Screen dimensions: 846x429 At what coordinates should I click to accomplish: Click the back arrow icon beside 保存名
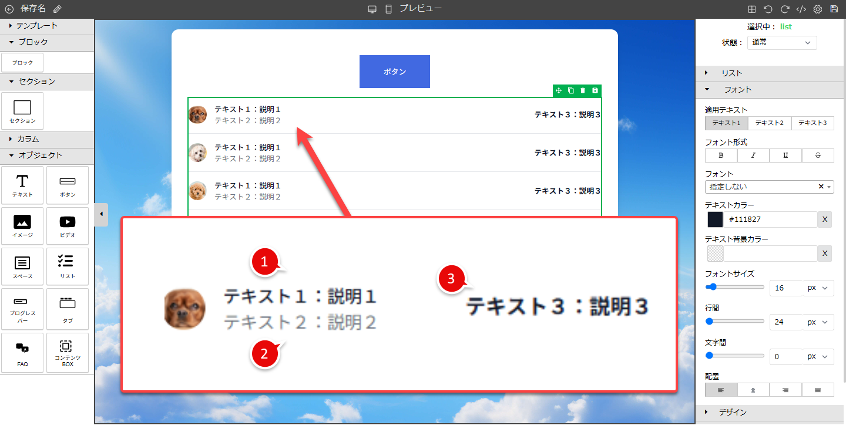click(9, 9)
